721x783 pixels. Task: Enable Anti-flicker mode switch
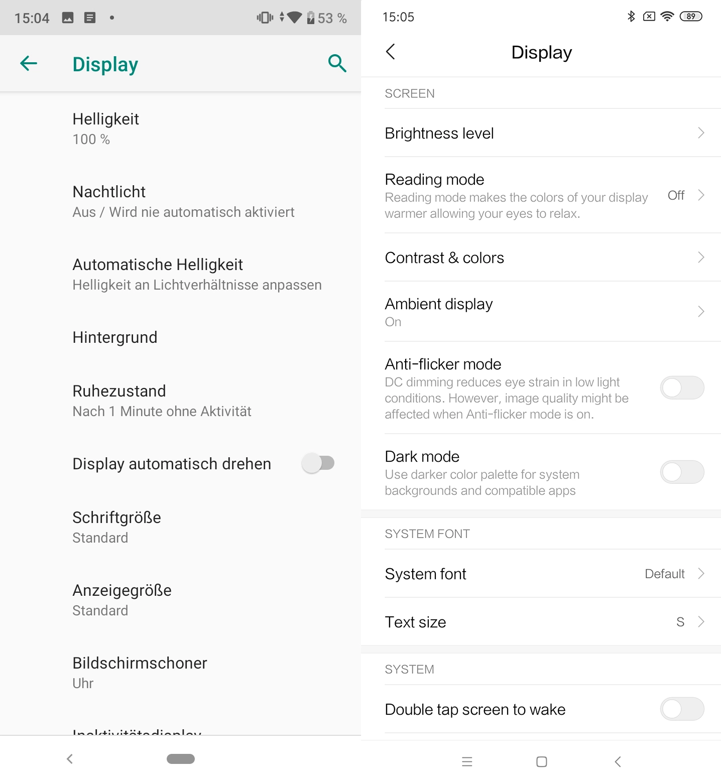coord(682,387)
